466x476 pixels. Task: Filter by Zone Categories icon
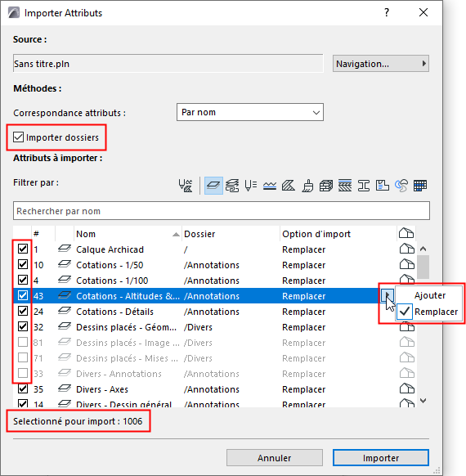coord(383,186)
